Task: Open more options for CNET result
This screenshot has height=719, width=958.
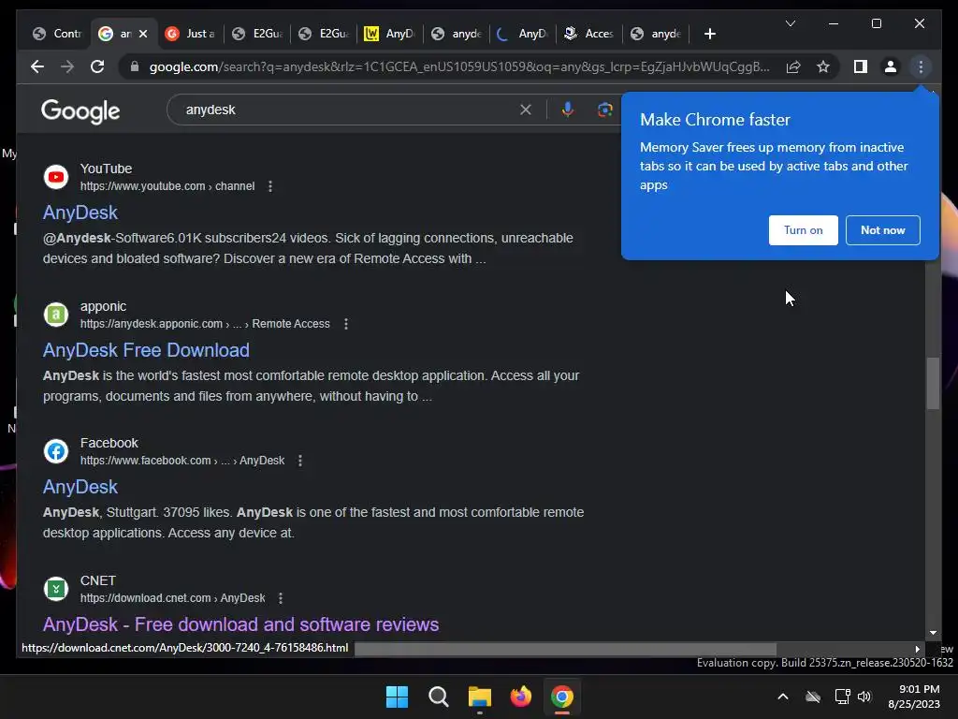Action: click(281, 598)
